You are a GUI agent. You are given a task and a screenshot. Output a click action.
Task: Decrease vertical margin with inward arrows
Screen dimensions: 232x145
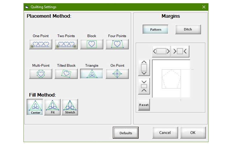click(x=144, y=86)
